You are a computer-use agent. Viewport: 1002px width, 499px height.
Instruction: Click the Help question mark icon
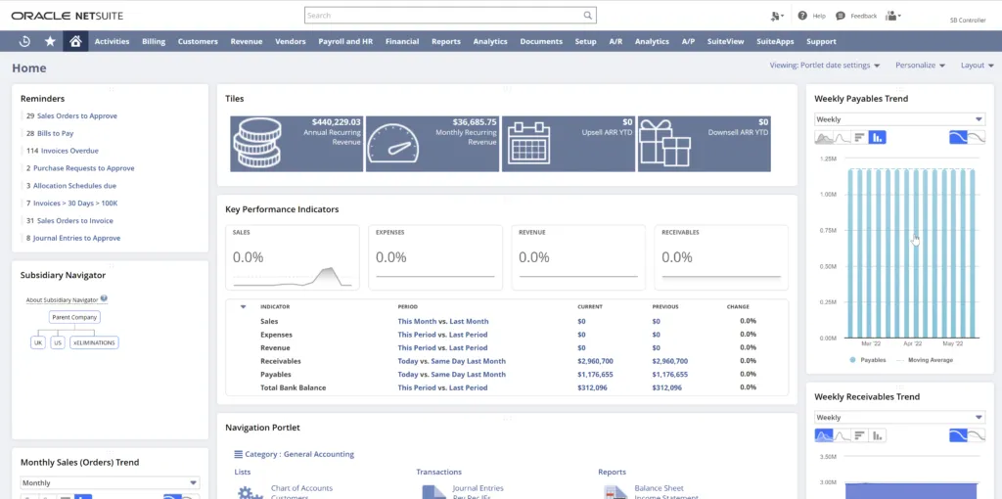tap(802, 16)
